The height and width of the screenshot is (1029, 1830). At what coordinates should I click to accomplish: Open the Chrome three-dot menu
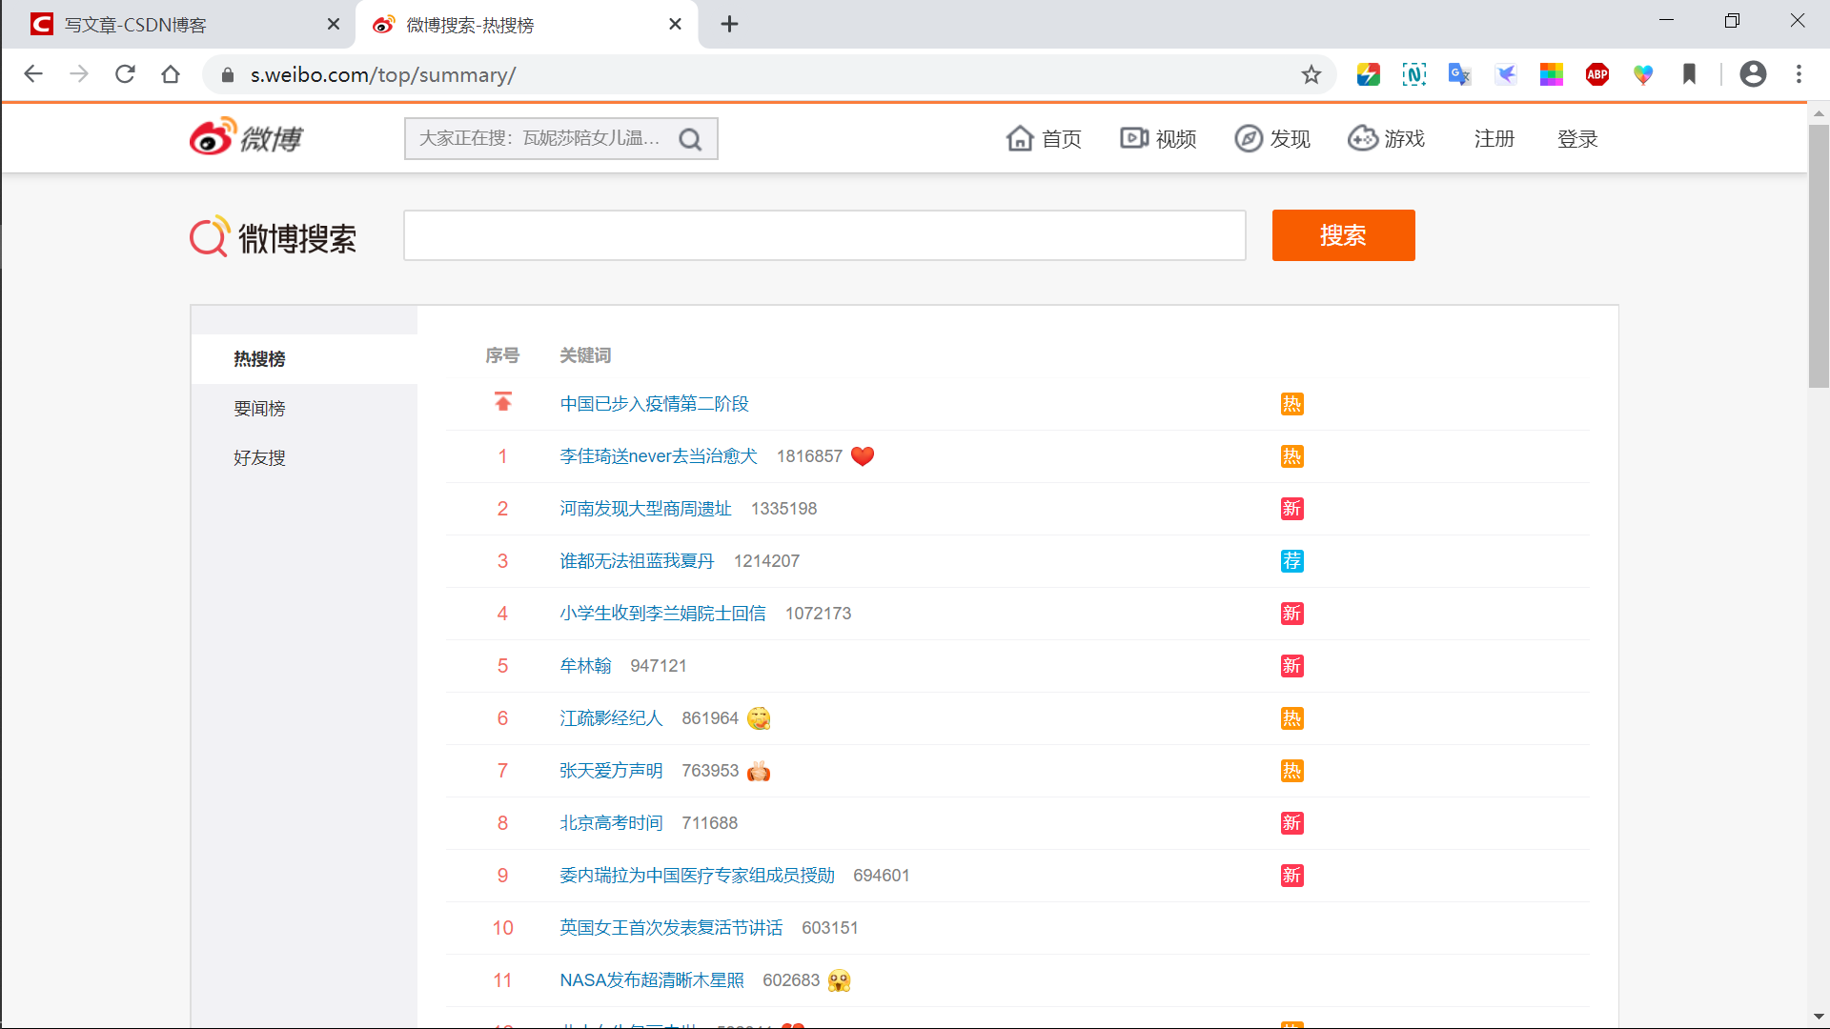pos(1799,74)
